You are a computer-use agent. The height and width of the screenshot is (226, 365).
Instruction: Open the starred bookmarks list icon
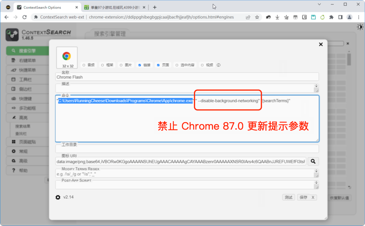click(286, 17)
